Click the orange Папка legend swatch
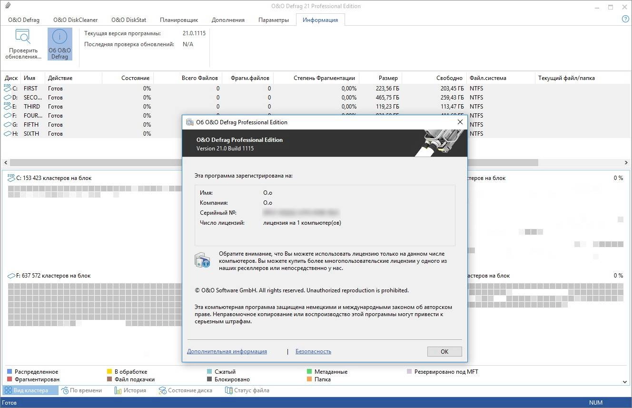Image resolution: width=632 pixels, height=408 pixels. pos(309,379)
